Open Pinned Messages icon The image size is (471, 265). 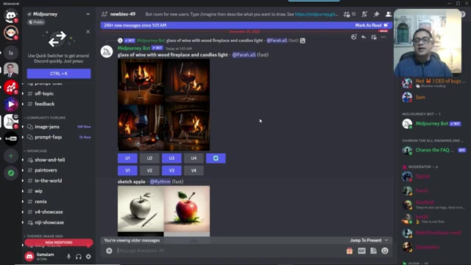(x=376, y=14)
